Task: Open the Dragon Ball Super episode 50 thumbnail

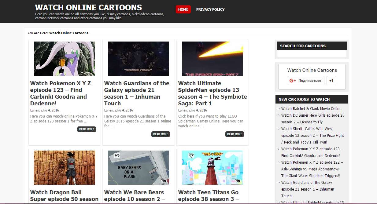Action: [x=65, y=168]
